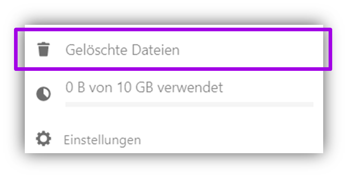The height and width of the screenshot is (178, 348).
Task: Select the quota usage icon
Action: [43, 94]
